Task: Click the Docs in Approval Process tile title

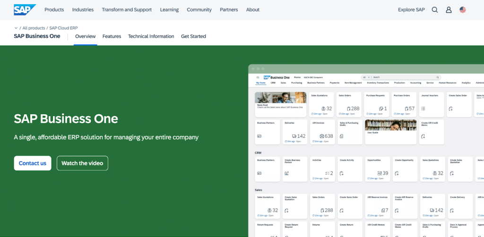Action: coord(458,226)
